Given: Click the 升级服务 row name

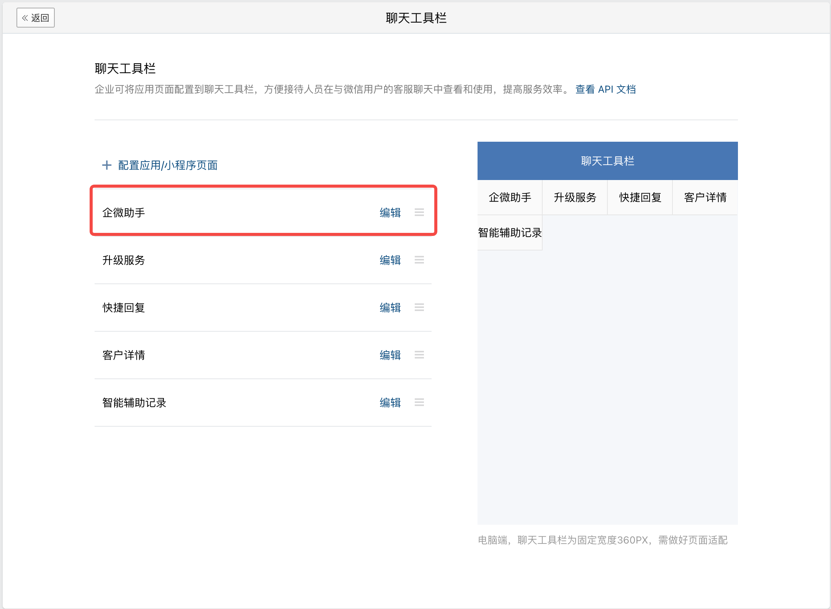Looking at the screenshot, I should [x=124, y=260].
